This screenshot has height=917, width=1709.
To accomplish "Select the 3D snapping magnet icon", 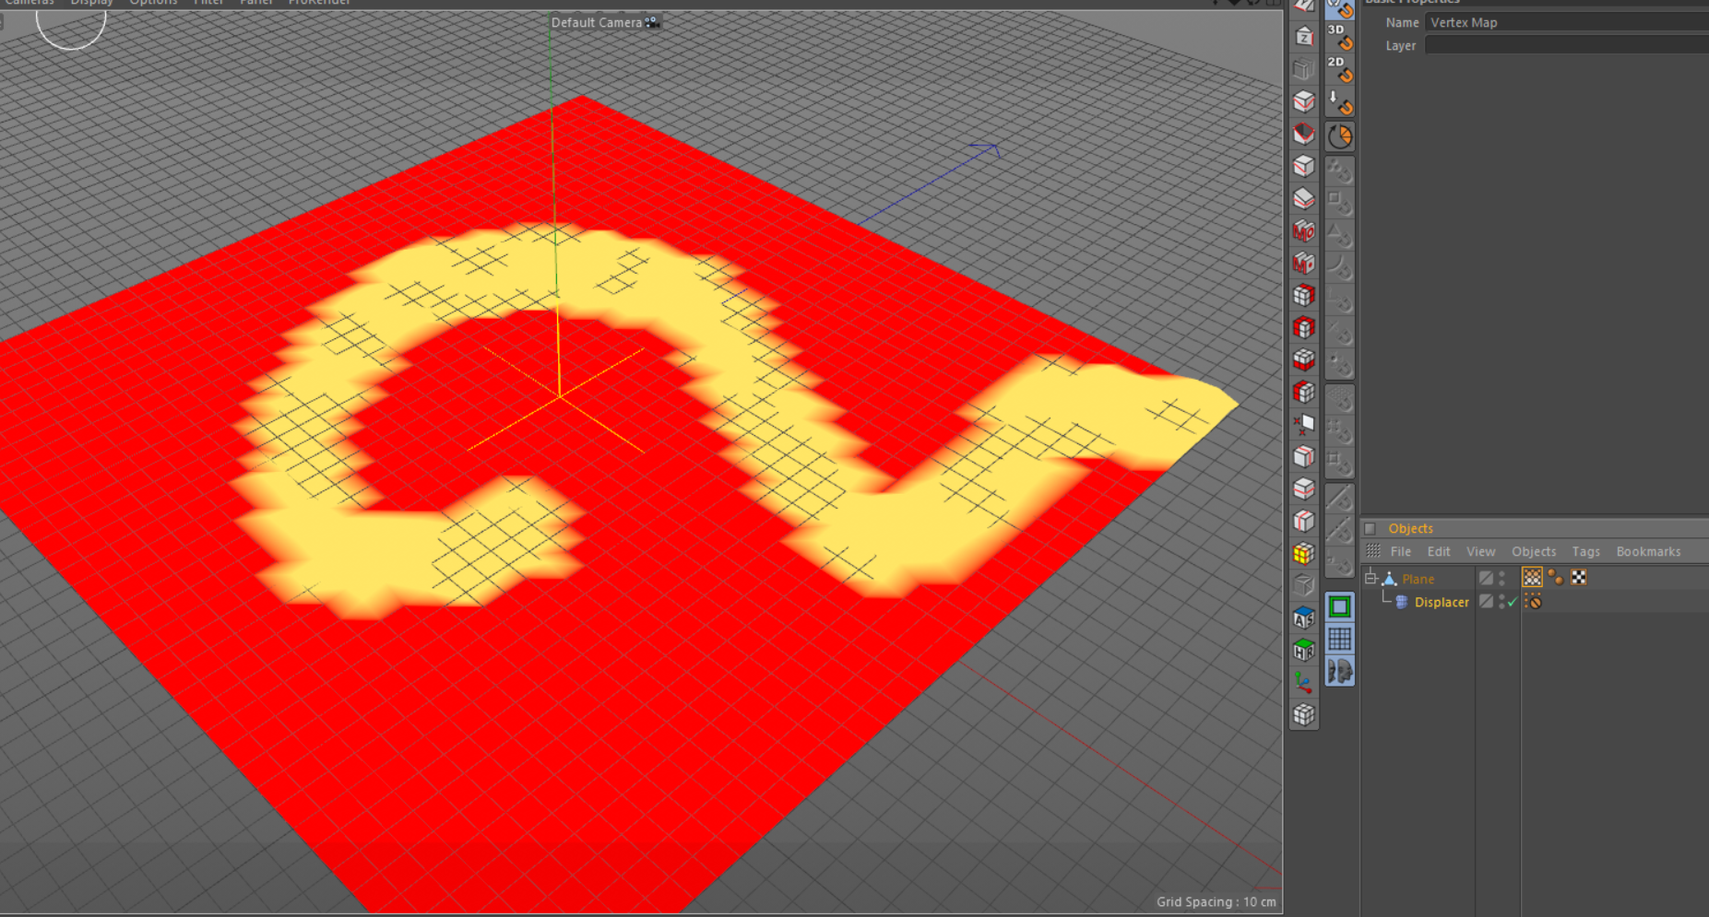I will tap(1340, 37).
